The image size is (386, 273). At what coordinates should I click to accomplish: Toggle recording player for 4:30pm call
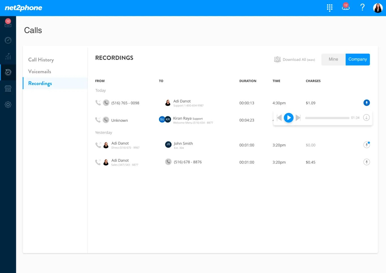coord(367,103)
